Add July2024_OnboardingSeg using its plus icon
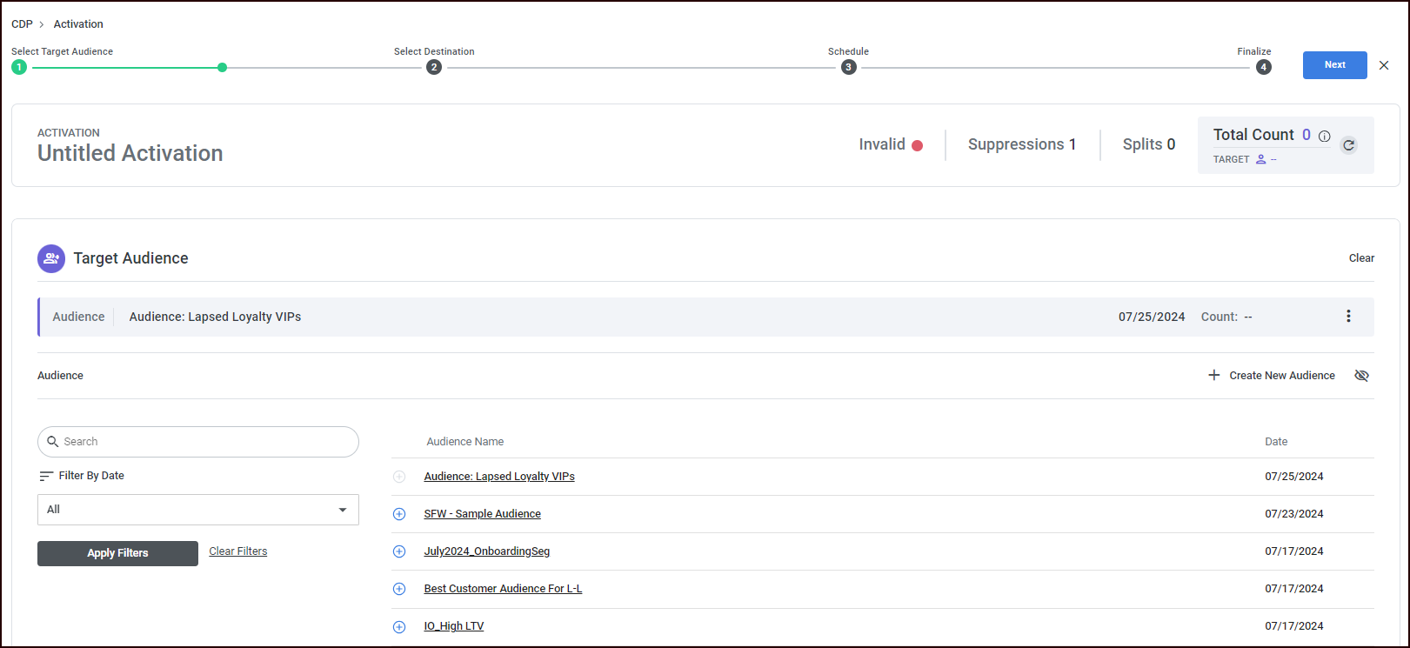The height and width of the screenshot is (648, 1410). click(399, 551)
